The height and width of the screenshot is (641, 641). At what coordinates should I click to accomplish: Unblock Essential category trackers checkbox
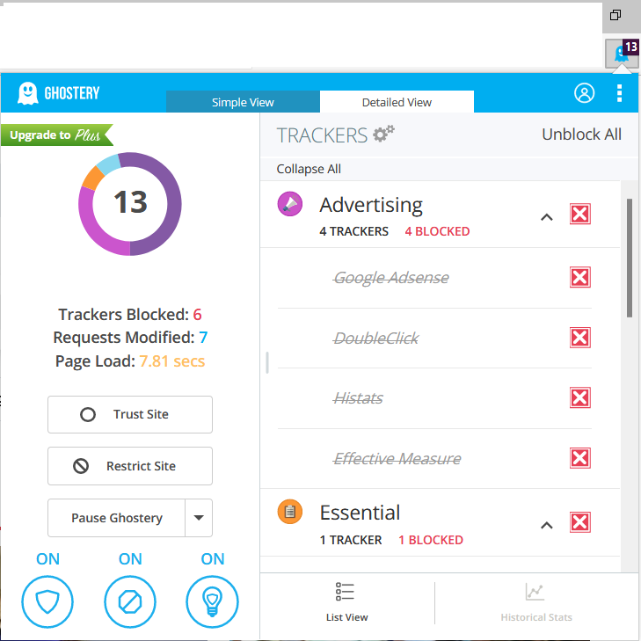point(580,522)
